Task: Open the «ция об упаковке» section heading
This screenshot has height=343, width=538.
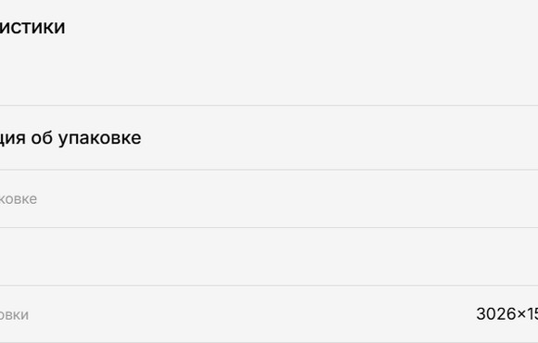Action: tap(70, 138)
